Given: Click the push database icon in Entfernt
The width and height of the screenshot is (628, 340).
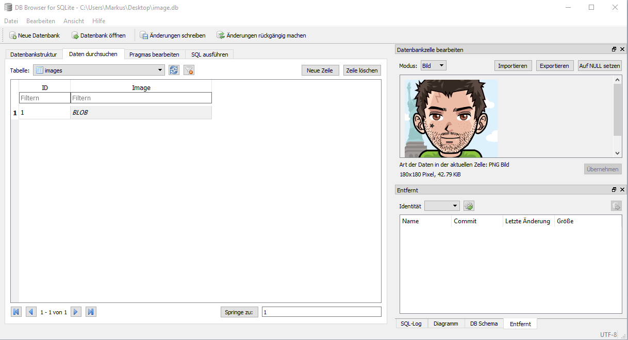Looking at the screenshot, I should tap(616, 206).
